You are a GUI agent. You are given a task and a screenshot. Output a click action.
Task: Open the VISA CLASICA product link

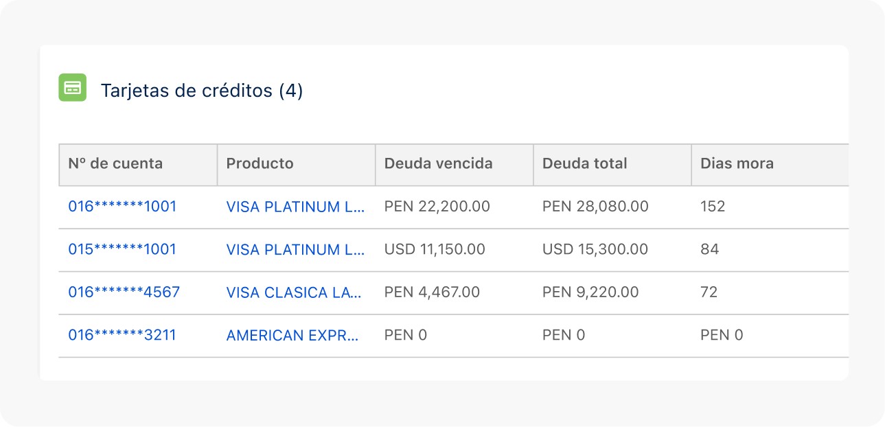(294, 292)
